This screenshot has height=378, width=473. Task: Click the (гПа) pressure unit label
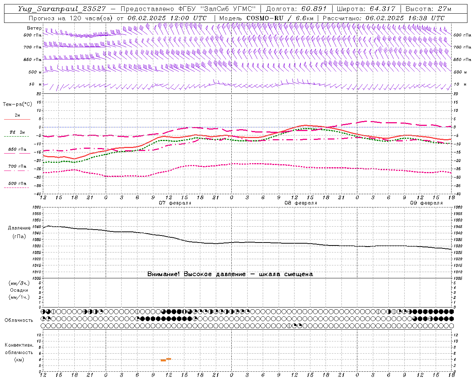click(19, 236)
